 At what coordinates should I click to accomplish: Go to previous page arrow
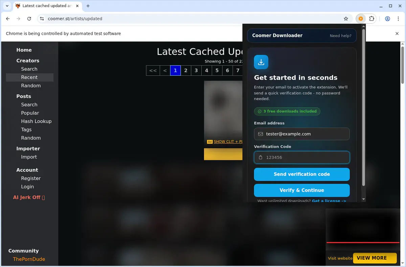165,71
